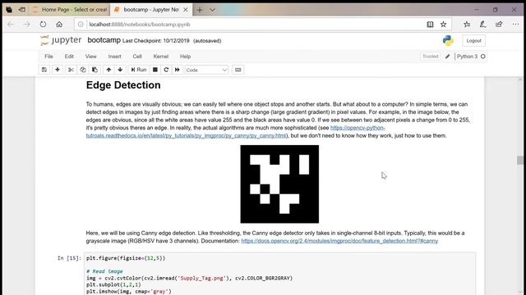Save notebook with the floppy disk icon
The width and height of the screenshot is (526, 295).
coord(44,70)
